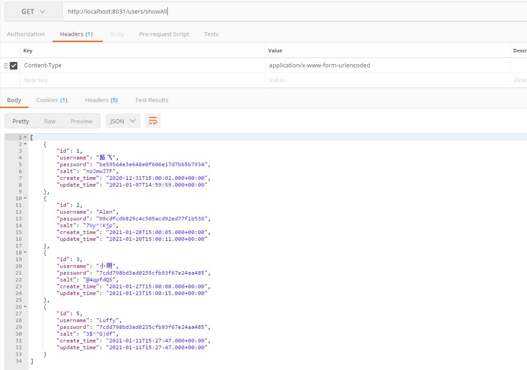Click the password value on line 21
The image size is (527, 370).
[152, 273]
